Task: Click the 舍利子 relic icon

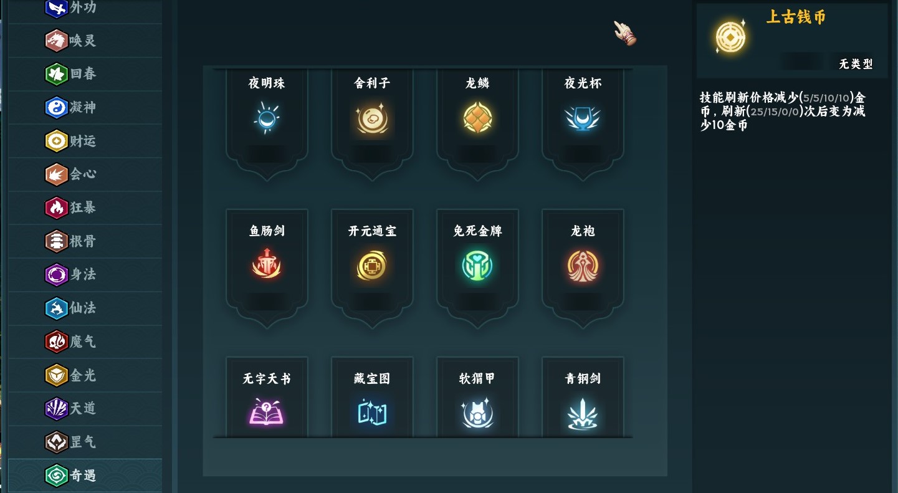Action: [x=372, y=118]
